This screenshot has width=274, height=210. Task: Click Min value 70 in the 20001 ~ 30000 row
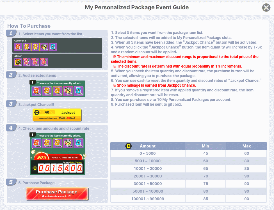(205, 176)
